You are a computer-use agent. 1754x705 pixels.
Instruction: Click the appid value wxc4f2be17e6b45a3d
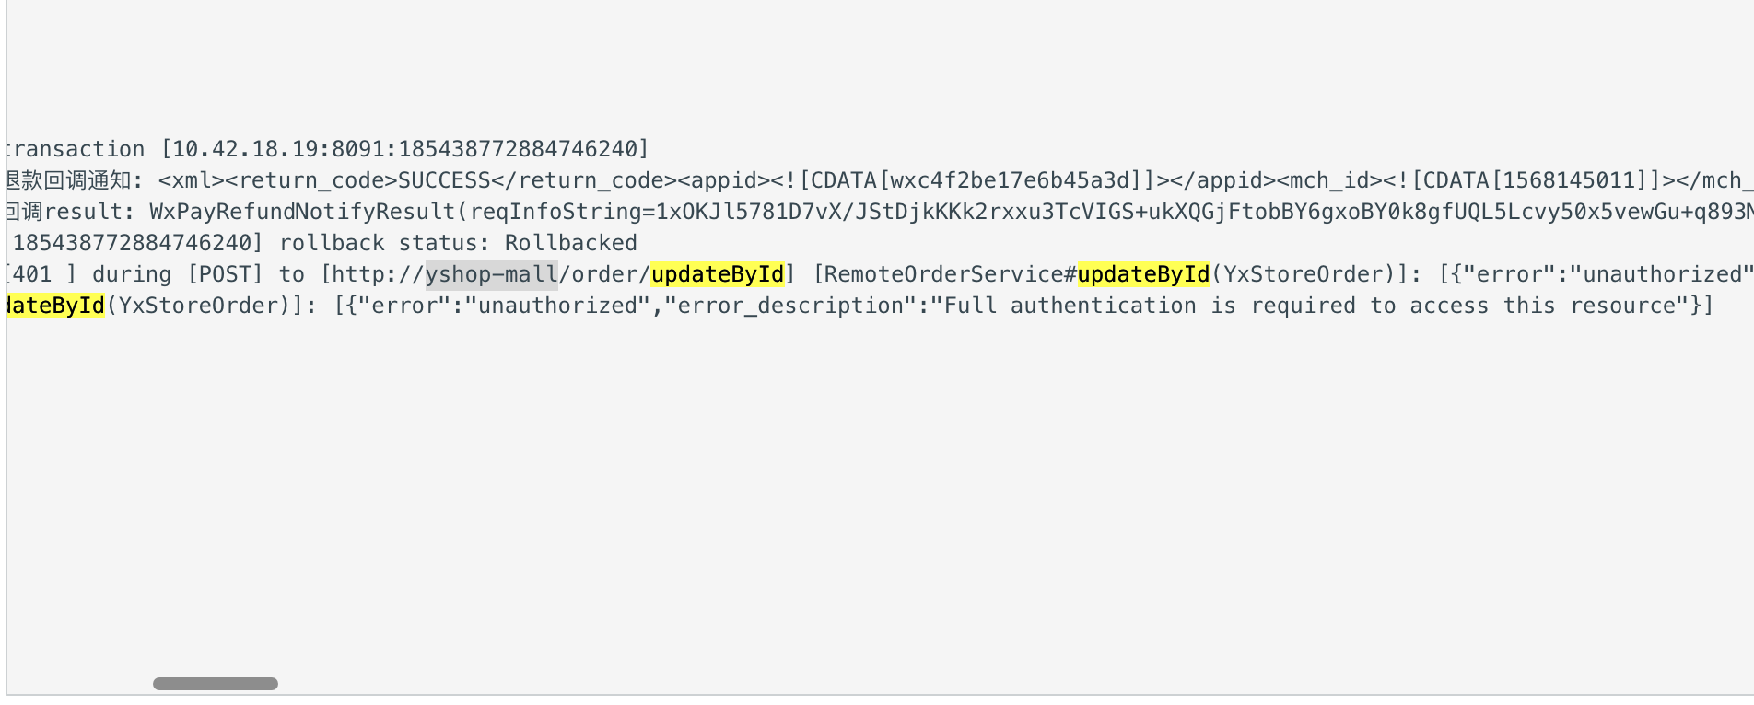click(x=1011, y=180)
